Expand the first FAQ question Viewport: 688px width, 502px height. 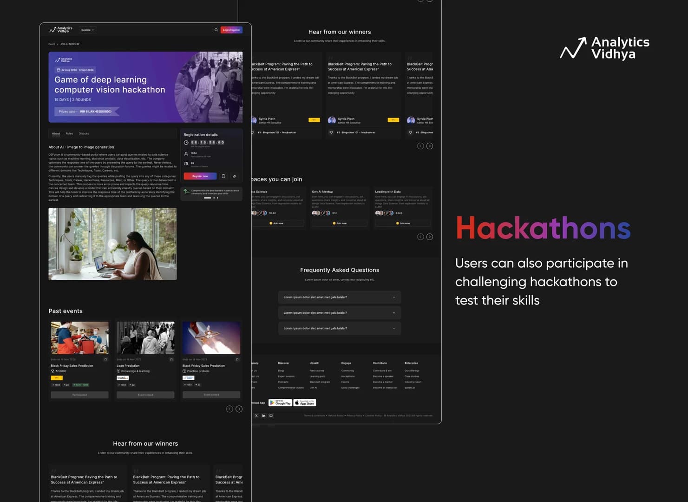click(340, 297)
